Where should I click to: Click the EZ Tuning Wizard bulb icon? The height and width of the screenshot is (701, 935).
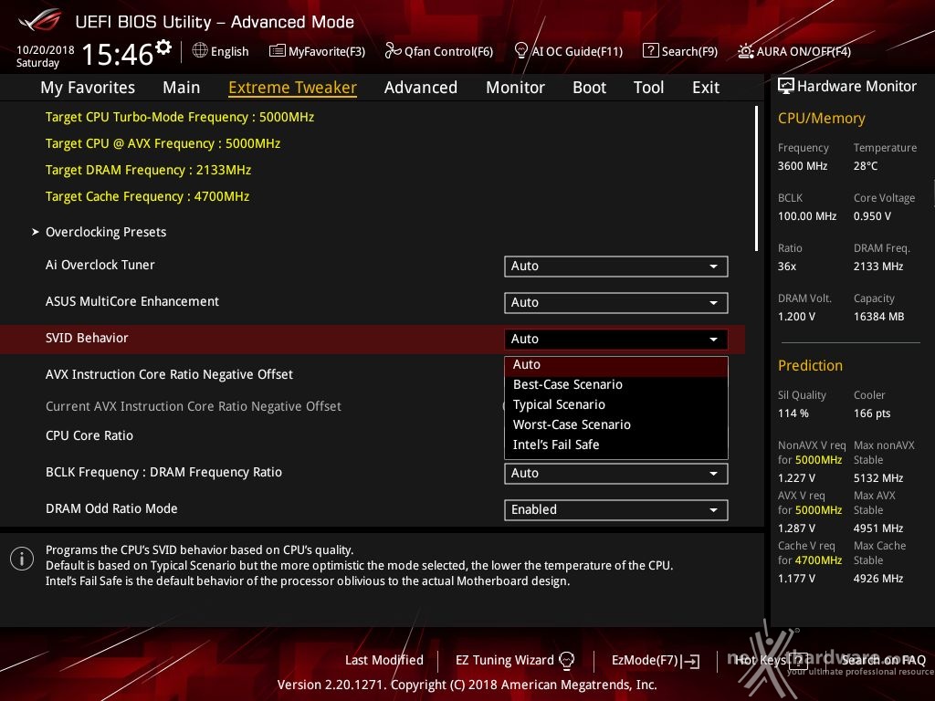(x=566, y=660)
